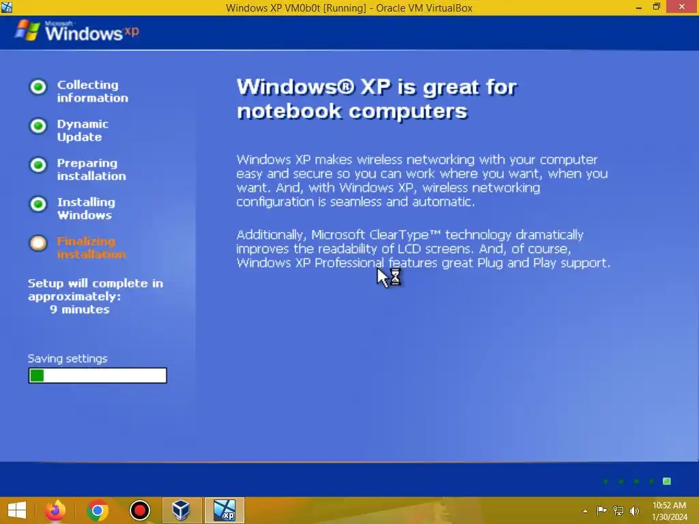
Task: Click the clock showing 10:52 AM
Action: click(669, 506)
